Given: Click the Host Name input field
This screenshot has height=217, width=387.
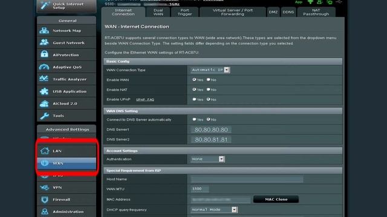Looking at the screenshot, I should pyautogui.click(x=247, y=179).
